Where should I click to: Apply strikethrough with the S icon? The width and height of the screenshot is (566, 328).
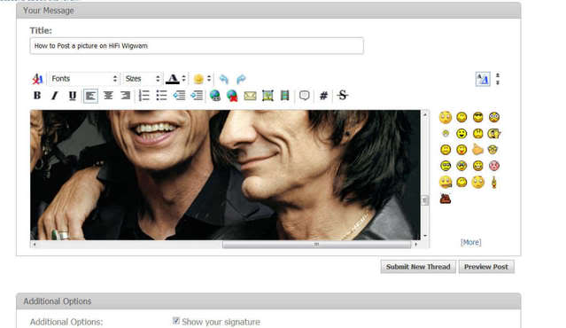(x=342, y=96)
